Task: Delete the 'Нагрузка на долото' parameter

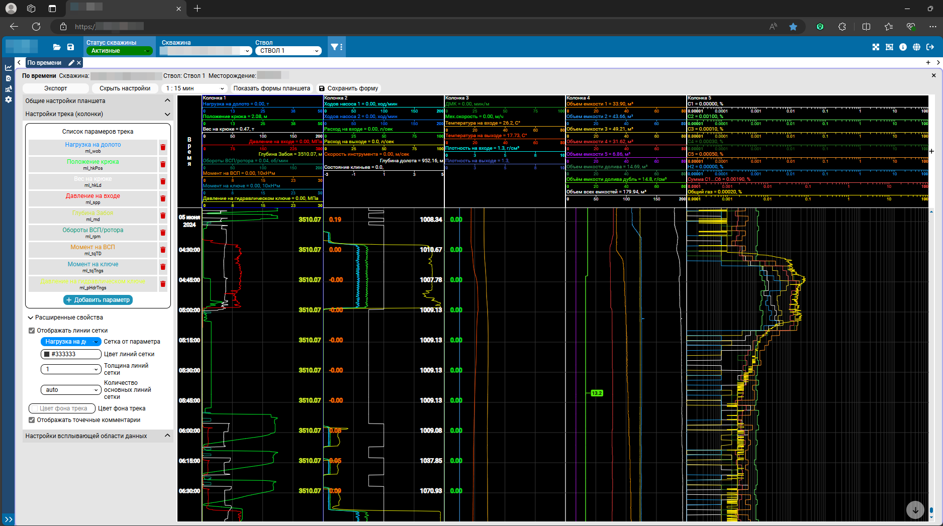Action: [163, 148]
